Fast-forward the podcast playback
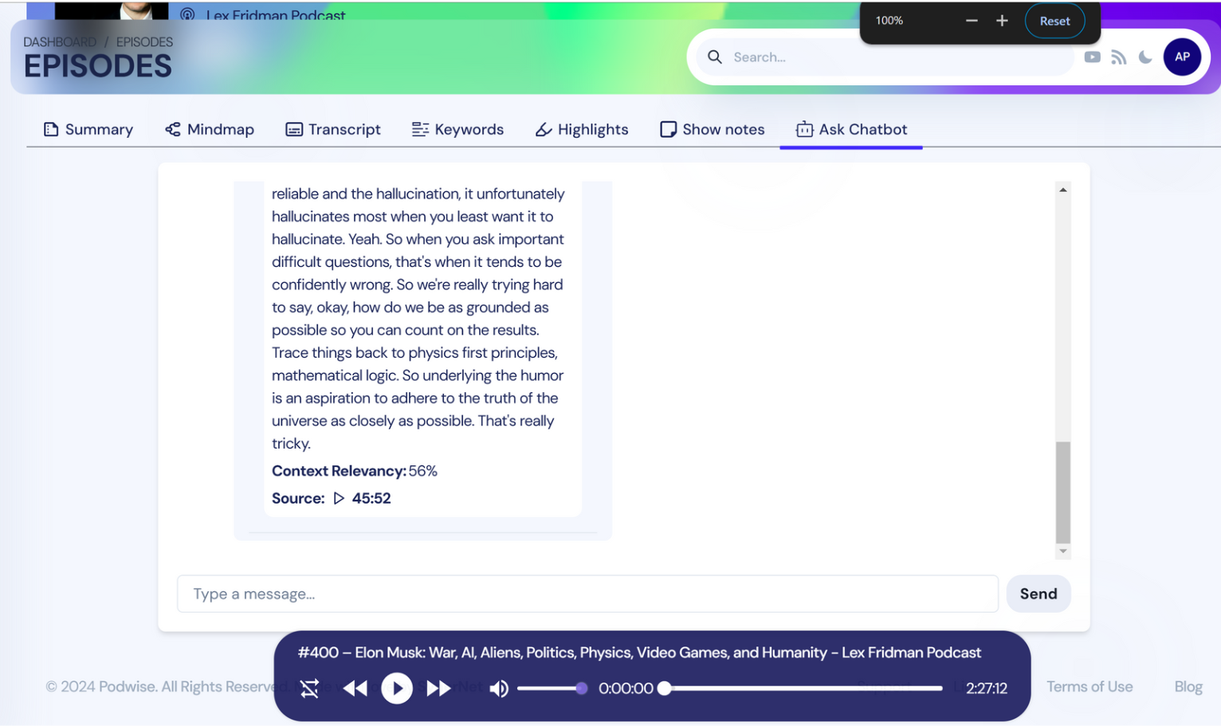The image size is (1221, 726). [x=438, y=688]
